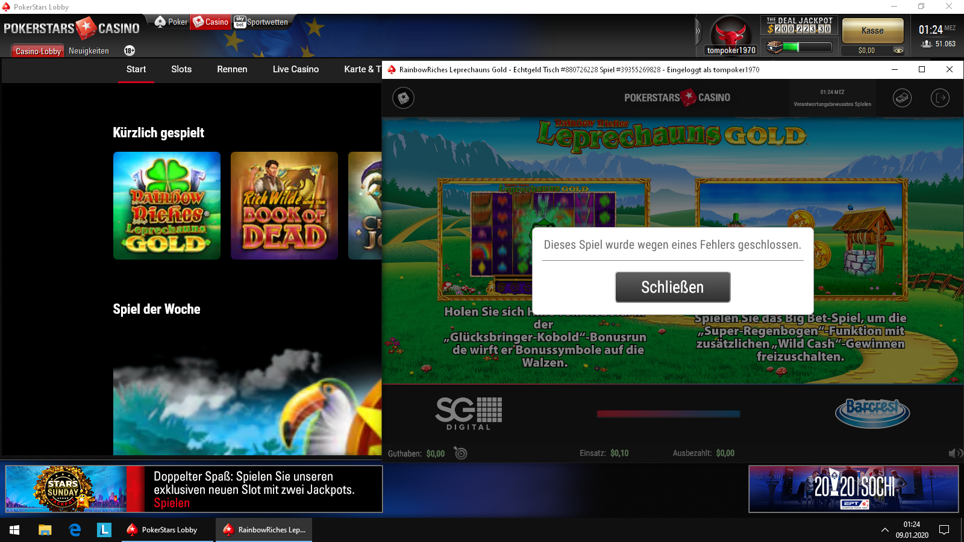This screenshot has height=542, width=964.
Task: Open the blue L app in taskbar
Action: point(104,530)
